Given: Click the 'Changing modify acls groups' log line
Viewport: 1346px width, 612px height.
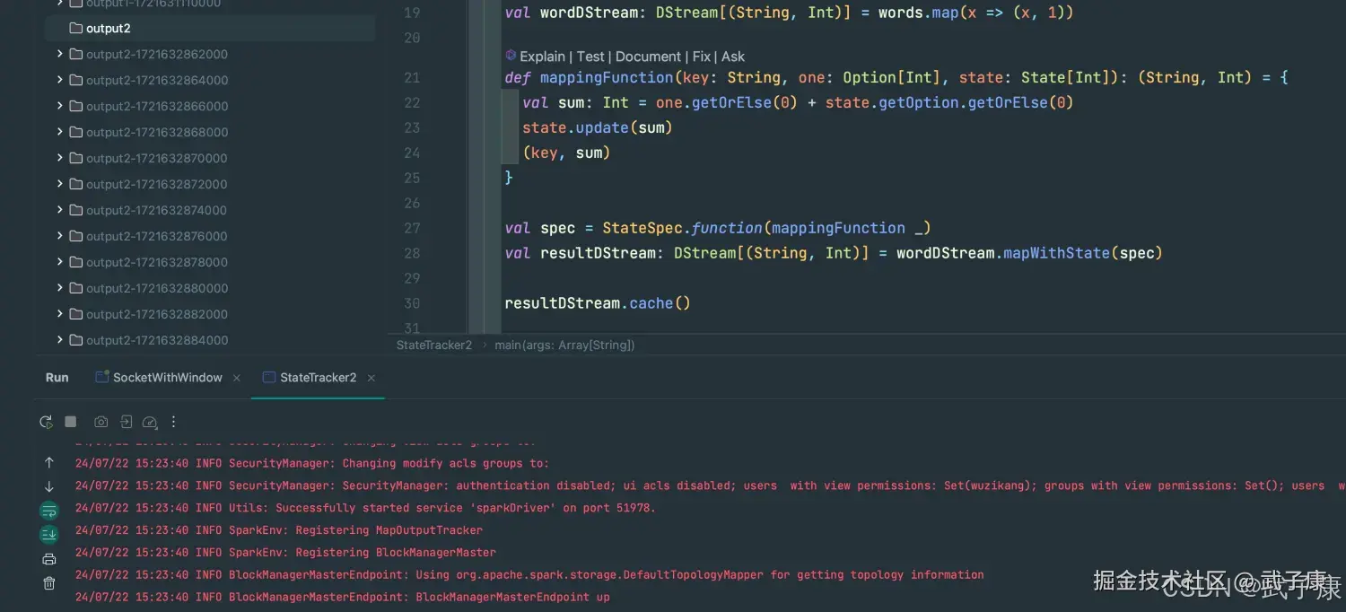Looking at the screenshot, I should (312, 464).
